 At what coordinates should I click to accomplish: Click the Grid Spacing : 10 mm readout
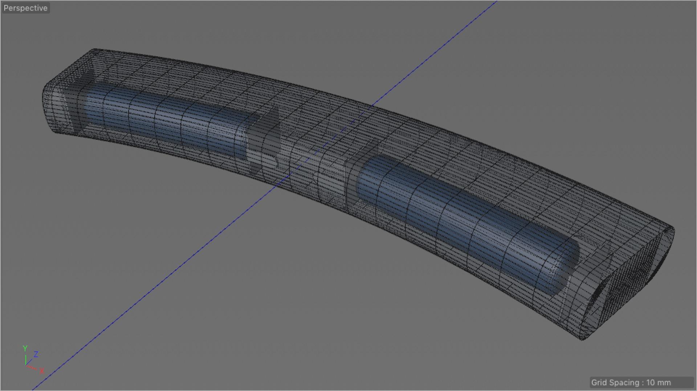tap(641, 382)
